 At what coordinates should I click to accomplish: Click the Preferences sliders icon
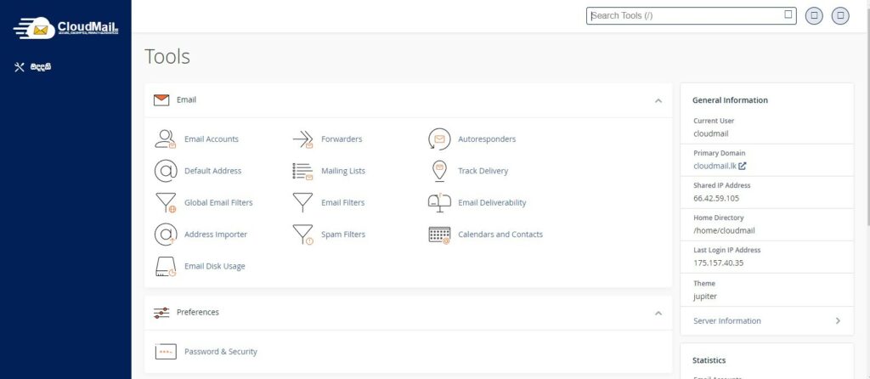(161, 313)
